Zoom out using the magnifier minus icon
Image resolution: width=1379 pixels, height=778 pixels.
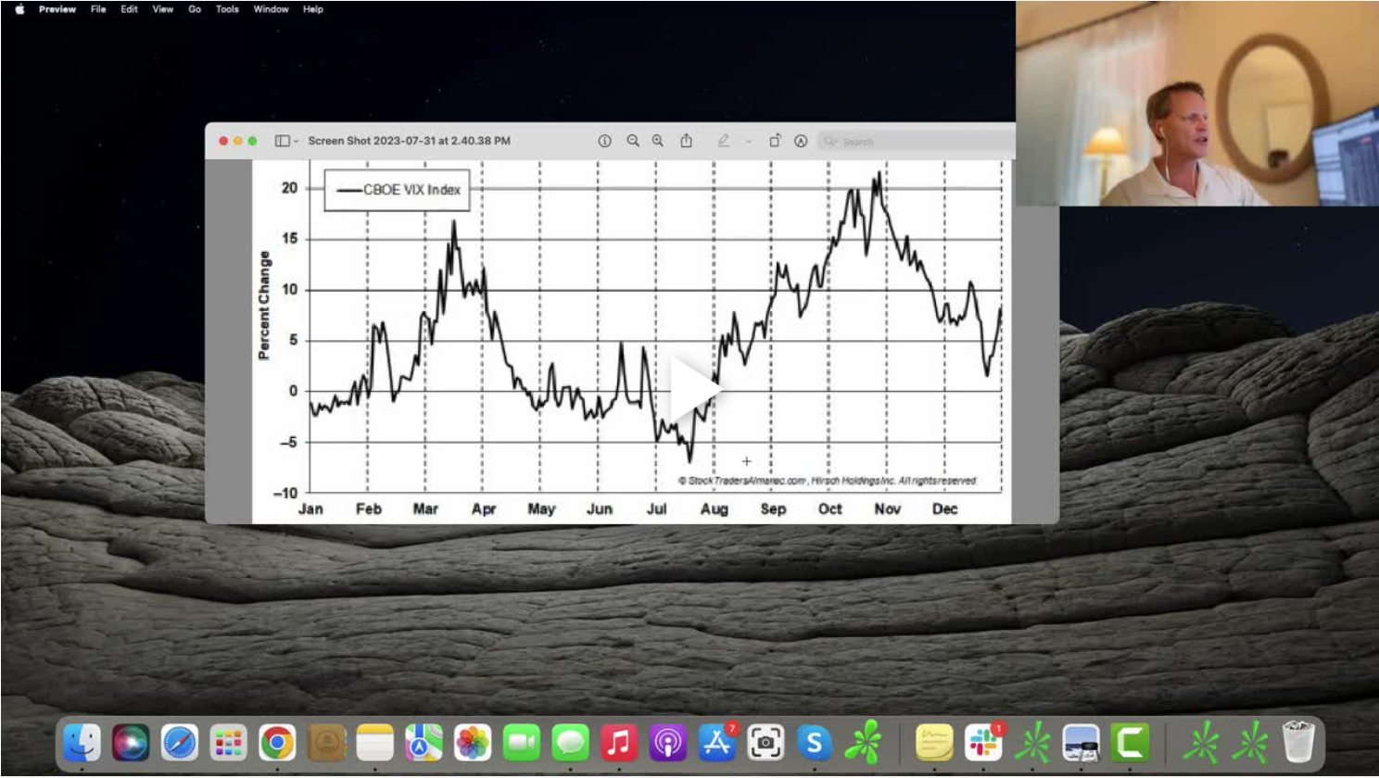pos(632,141)
